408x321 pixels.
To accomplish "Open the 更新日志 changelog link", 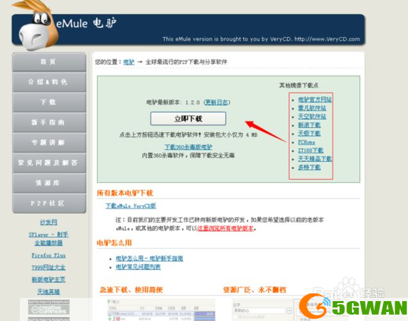I will tap(216, 102).
